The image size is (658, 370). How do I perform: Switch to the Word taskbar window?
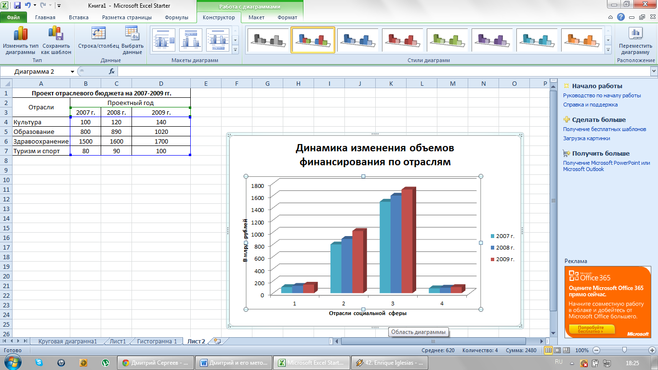coord(234,362)
